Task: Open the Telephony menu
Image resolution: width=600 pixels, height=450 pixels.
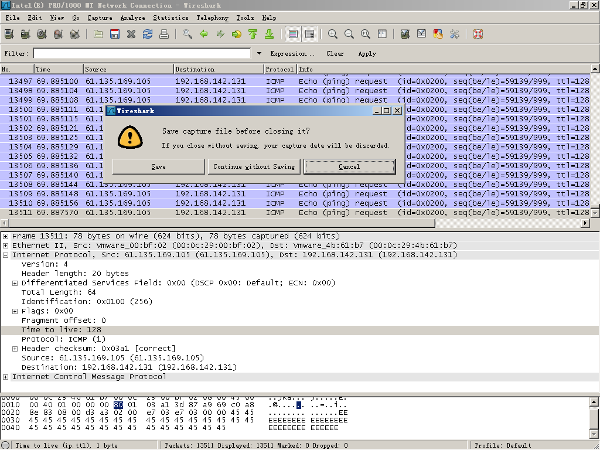Action: pos(212,18)
